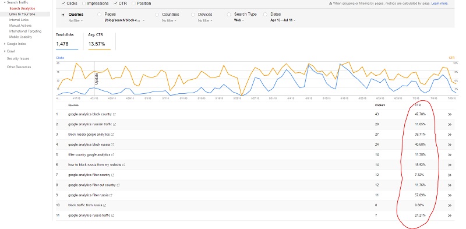Open external link icon for 'google analytics block russia'

112,145
